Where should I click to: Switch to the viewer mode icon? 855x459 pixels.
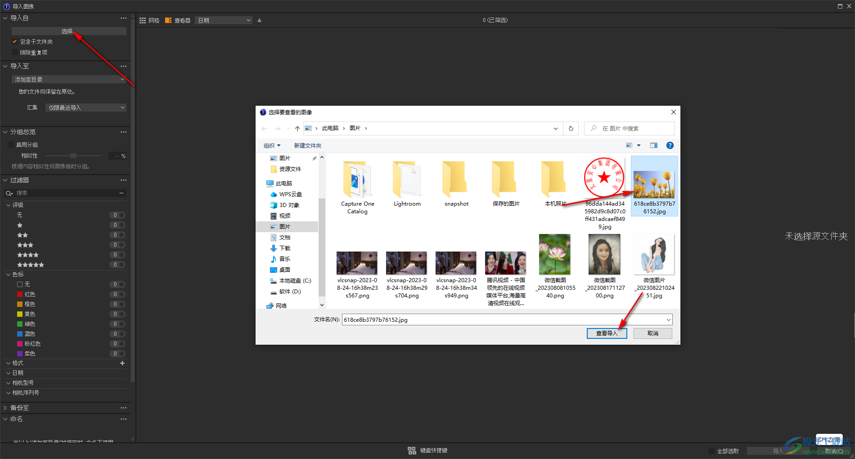tap(168, 20)
